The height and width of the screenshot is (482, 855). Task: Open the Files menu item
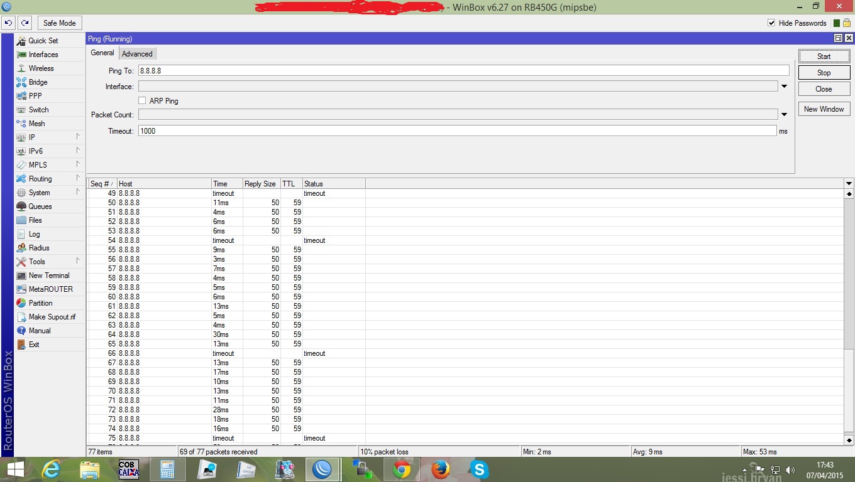(x=49, y=220)
